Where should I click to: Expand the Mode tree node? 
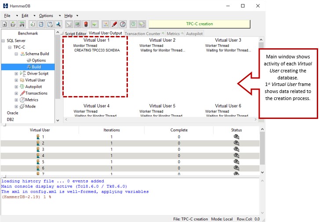(16, 107)
